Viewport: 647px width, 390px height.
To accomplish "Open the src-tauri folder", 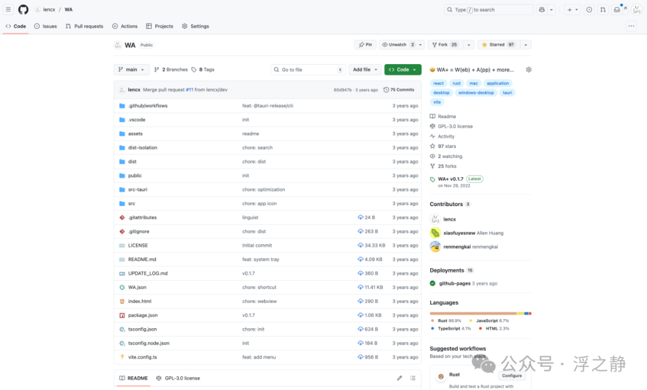I will [x=137, y=189].
